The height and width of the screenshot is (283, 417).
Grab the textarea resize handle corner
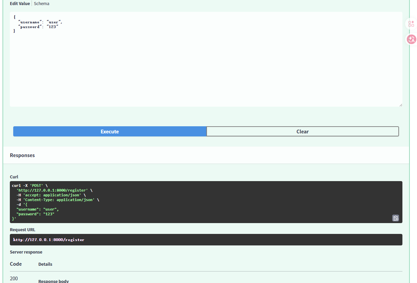(x=400, y=105)
